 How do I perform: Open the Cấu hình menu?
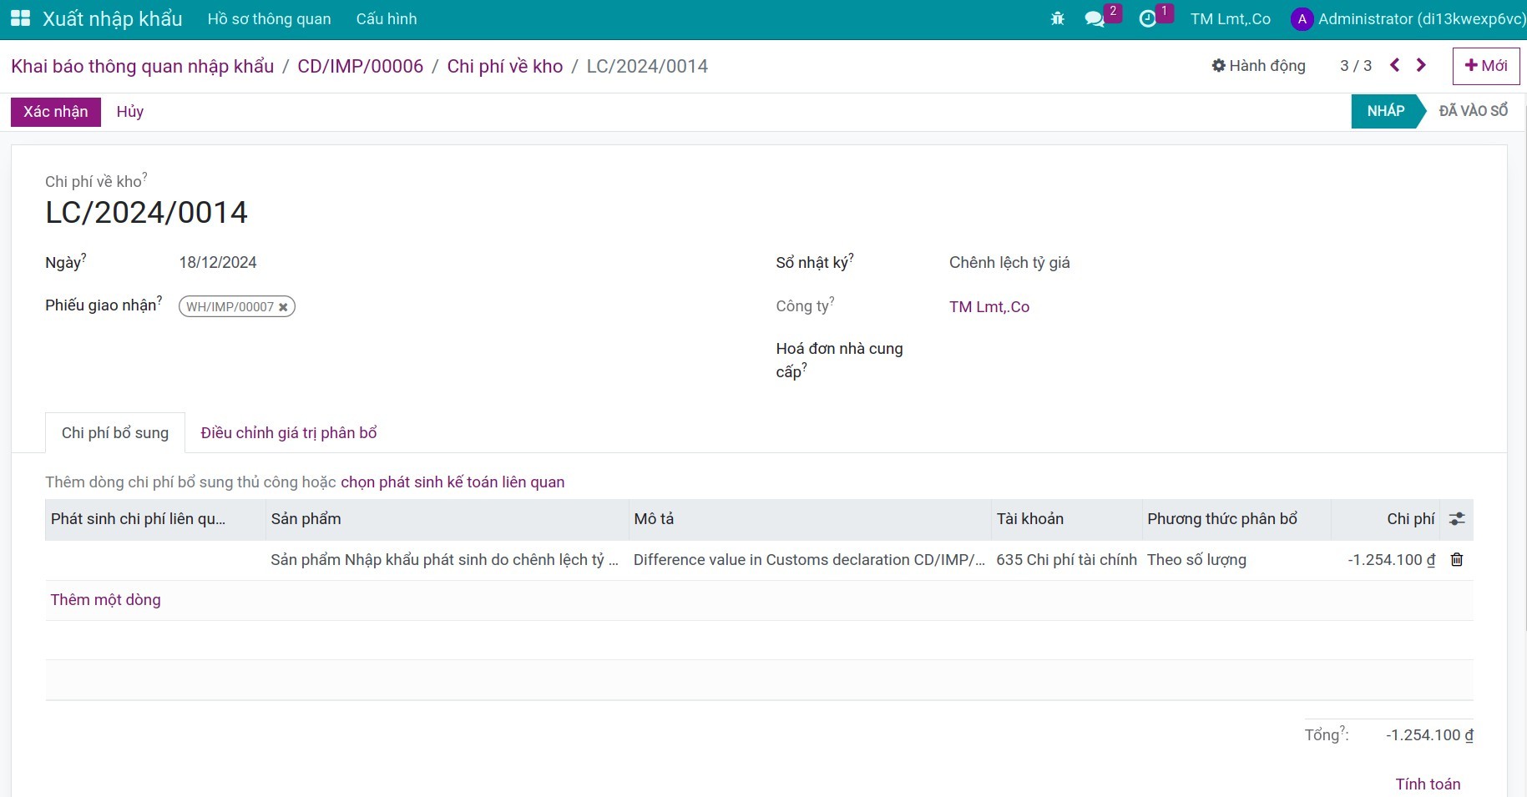386,18
